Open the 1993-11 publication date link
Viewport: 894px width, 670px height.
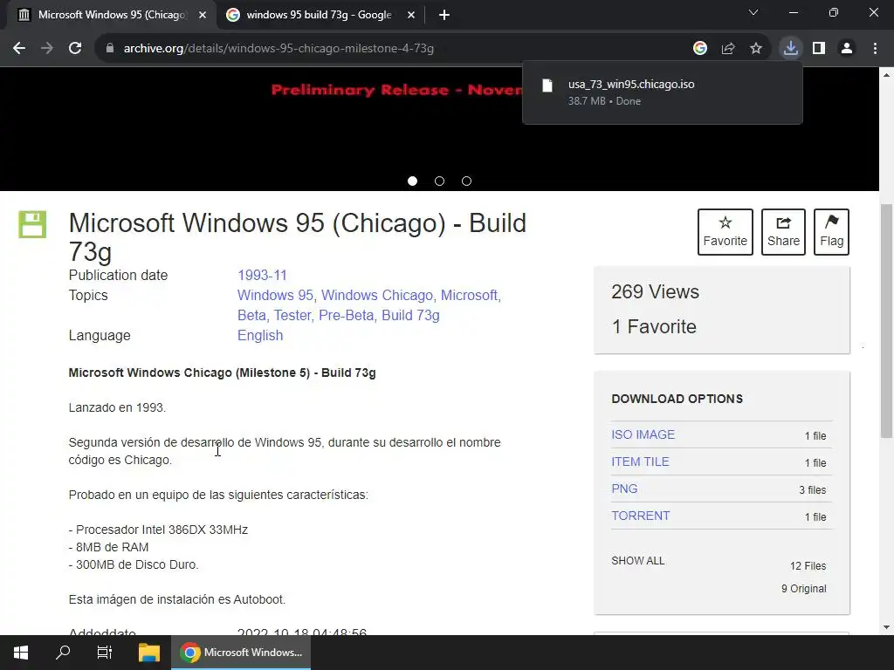pyautogui.click(x=262, y=275)
